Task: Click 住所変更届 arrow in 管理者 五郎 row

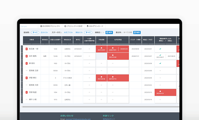Action: (x=112, y=70)
